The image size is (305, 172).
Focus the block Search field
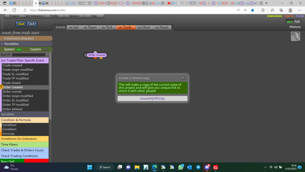28,55
